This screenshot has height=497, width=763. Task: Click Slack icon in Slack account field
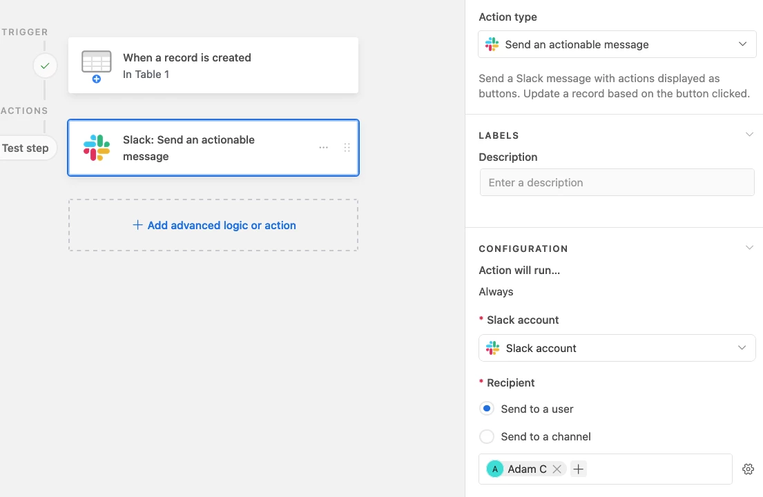click(492, 348)
